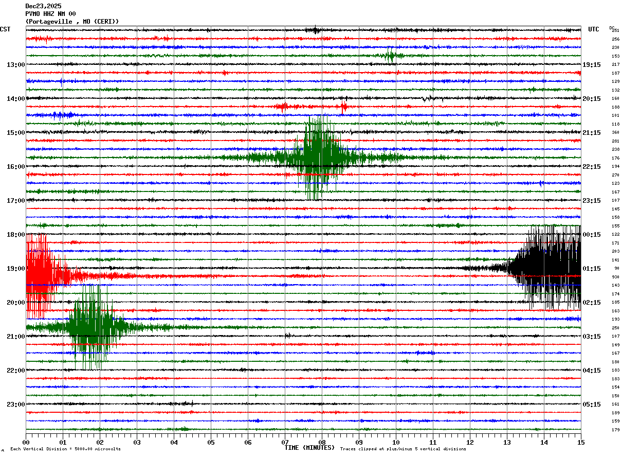Image resolution: width=622 pixels, height=456 pixels.
Task: Click DC value 193
Action: pyautogui.click(x=615, y=320)
